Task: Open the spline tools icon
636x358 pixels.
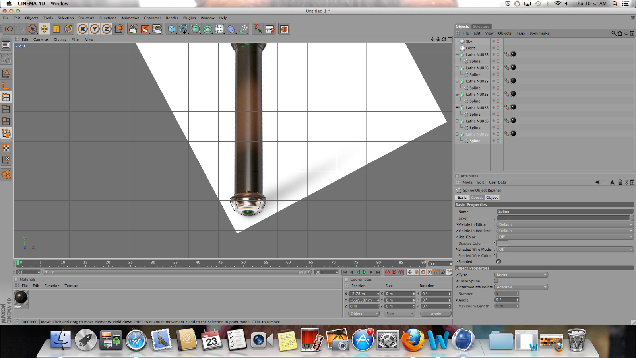Action: 184,29
